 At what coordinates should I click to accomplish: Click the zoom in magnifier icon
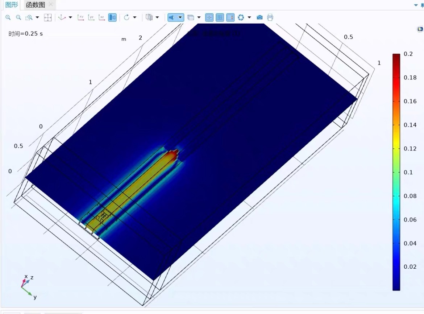[x=8, y=17]
